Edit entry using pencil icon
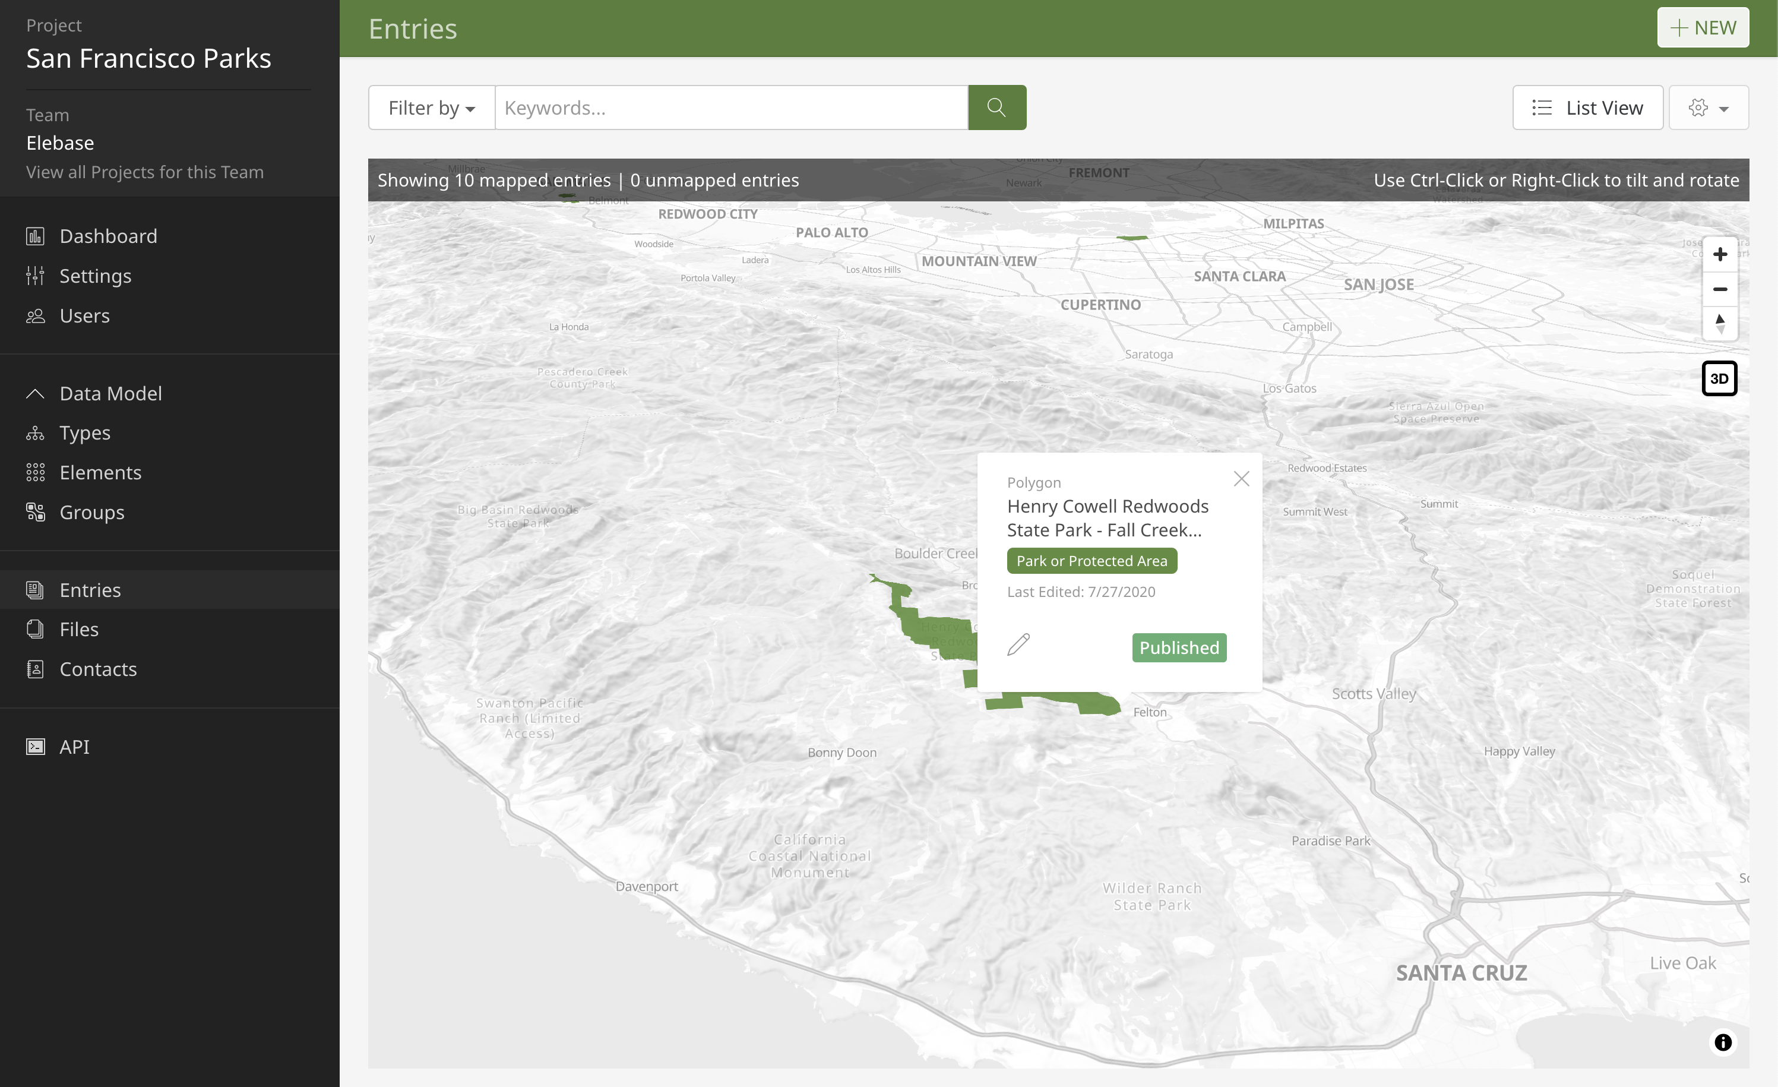The height and width of the screenshot is (1087, 1778). (x=1018, y=644)
